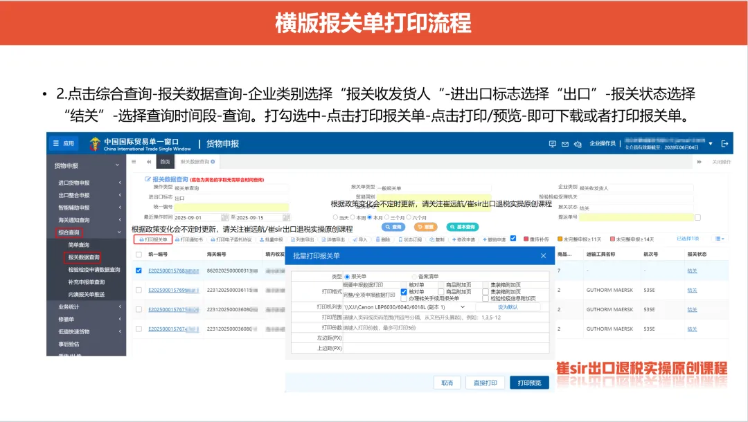Open the column settings list icon
Screen dimensions: 748x422
point(720,239)
